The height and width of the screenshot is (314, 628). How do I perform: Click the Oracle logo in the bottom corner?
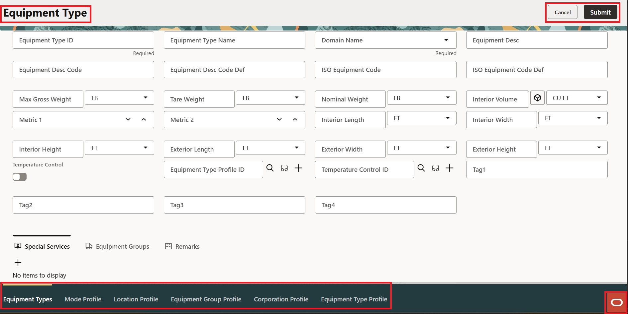coord(617,302)
